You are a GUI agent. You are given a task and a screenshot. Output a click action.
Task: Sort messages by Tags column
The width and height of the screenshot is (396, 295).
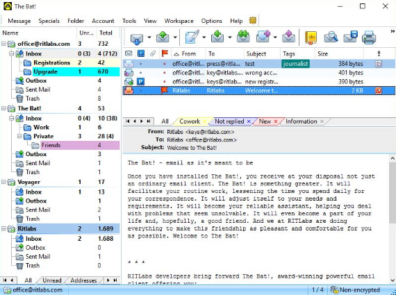(x=297, y=53)
